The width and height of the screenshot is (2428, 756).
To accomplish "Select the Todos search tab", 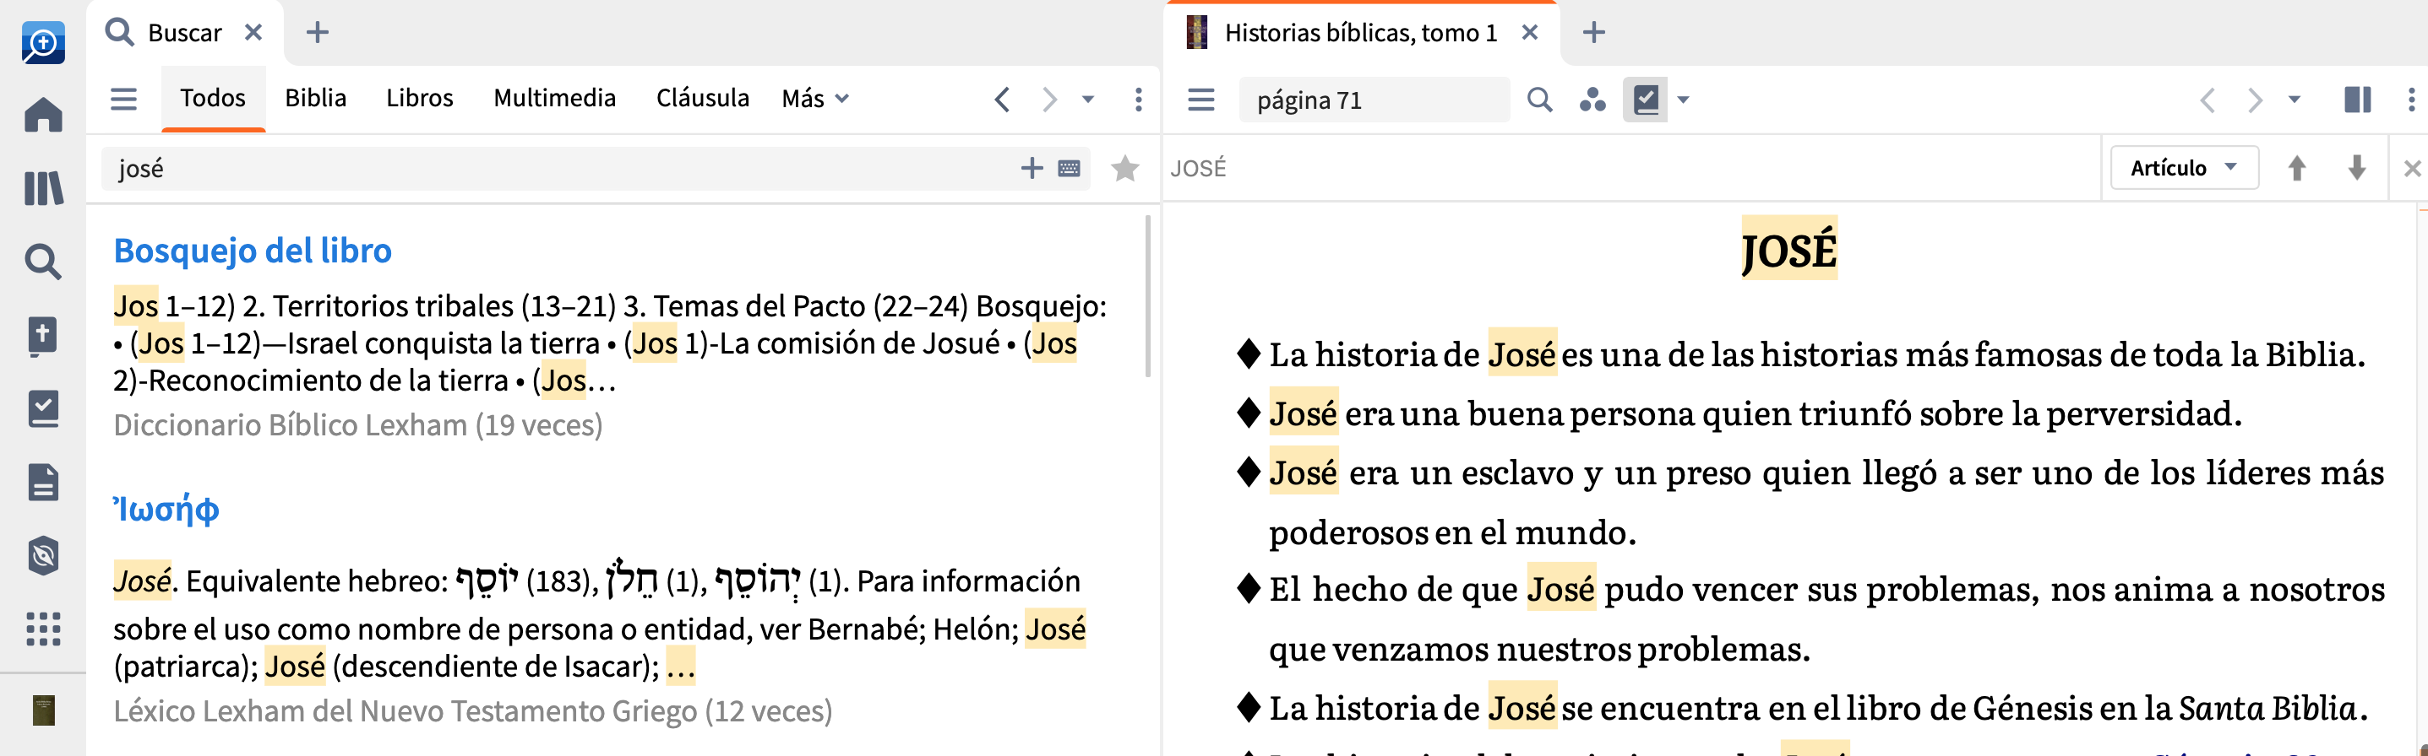I will [x=213, y=98].
